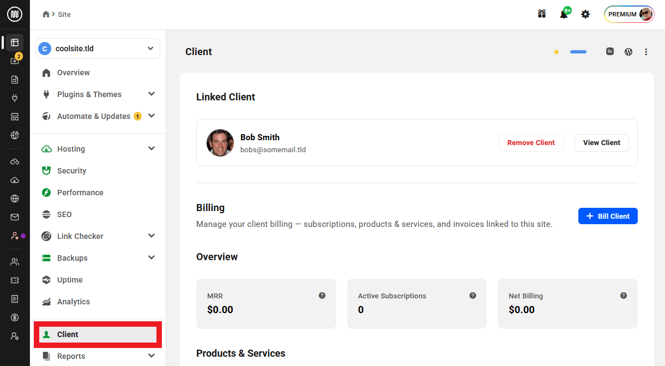665x366 pixels.
Task: Expand the Reports chevron
Action: [x=152, y=356]
